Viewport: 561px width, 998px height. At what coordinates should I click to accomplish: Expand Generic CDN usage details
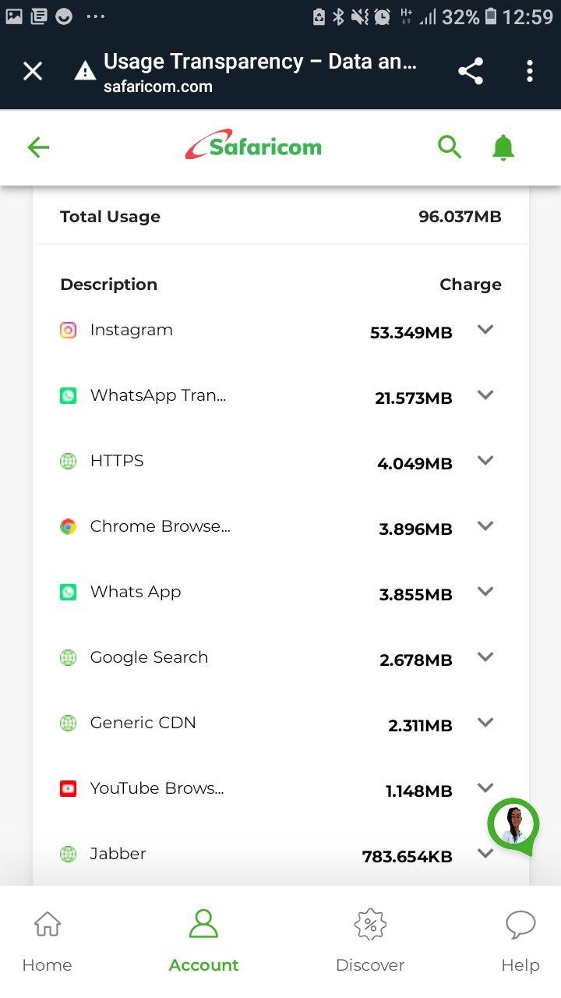tap(485, 723)
